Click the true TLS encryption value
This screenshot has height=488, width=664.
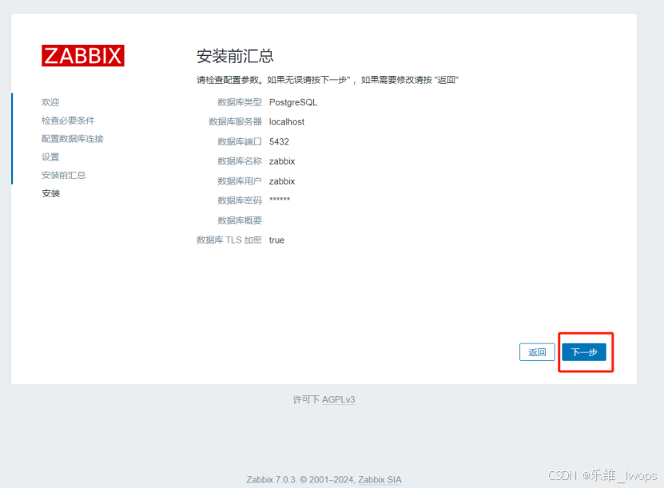click(276, 240)
